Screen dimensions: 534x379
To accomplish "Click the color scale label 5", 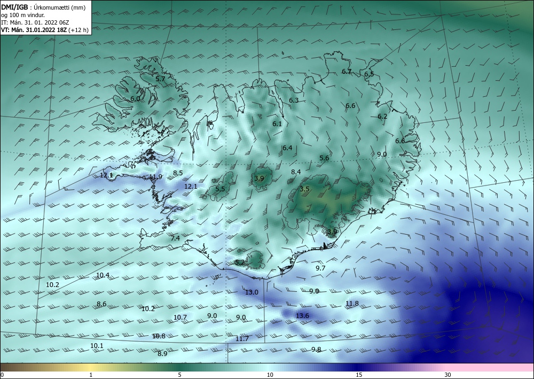I will click(x=179, y=375).
